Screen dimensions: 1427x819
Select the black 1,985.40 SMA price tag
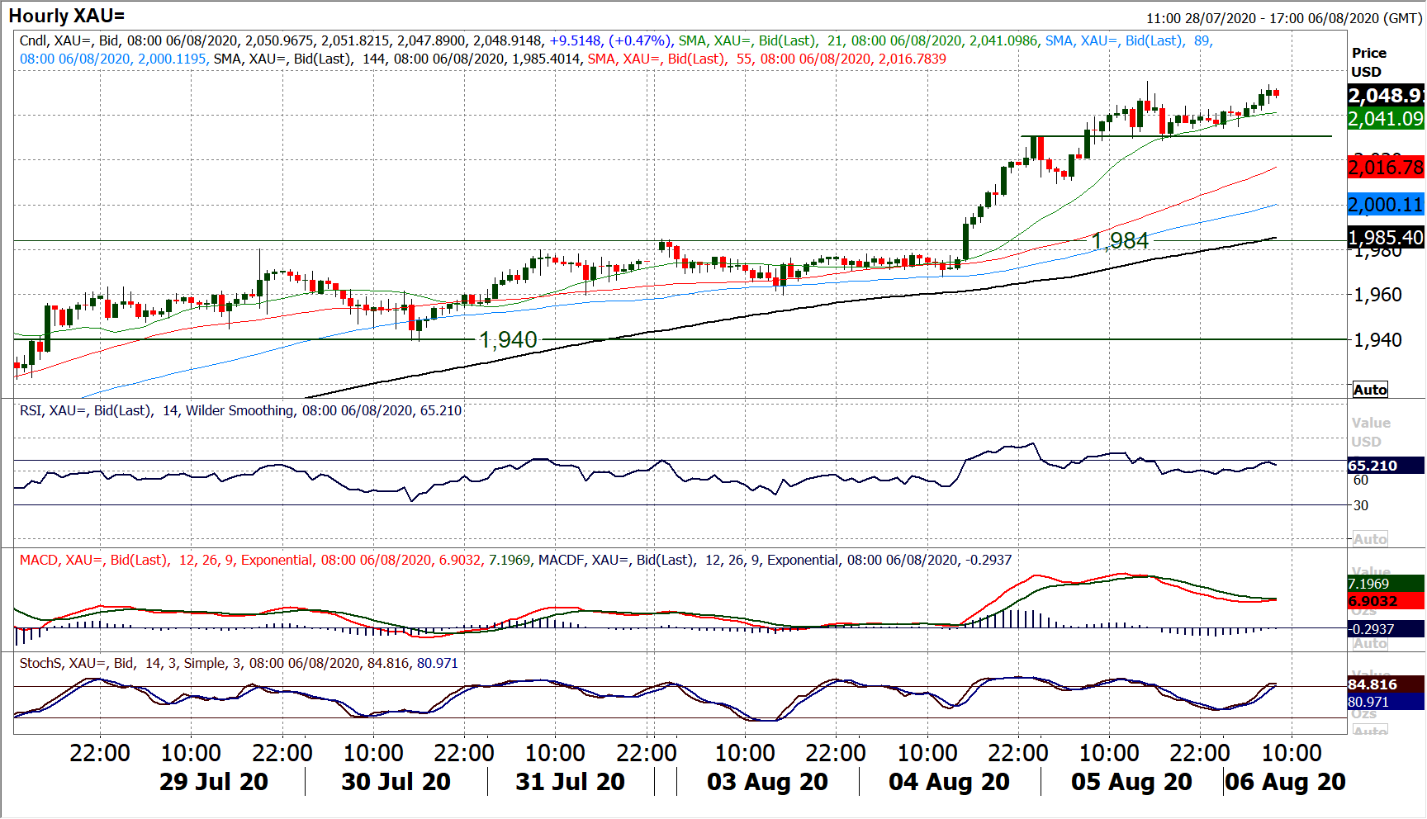1386,238
